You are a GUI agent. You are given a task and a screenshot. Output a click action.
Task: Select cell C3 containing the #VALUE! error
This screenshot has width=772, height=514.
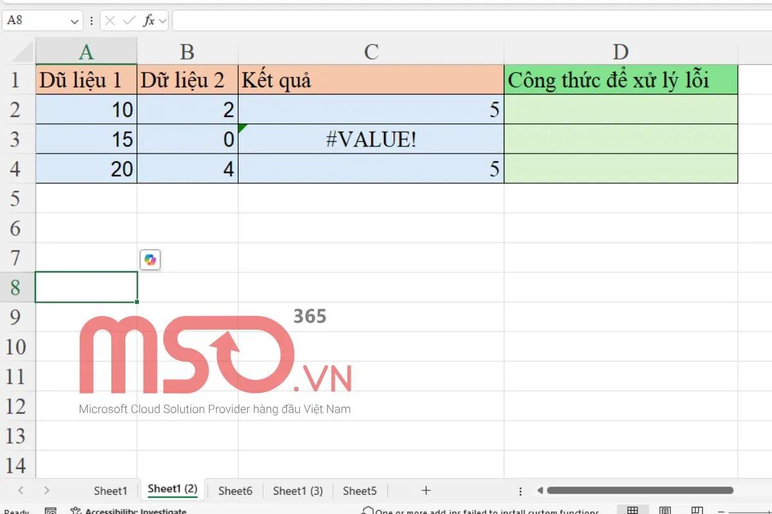click(x=371, y=139)
